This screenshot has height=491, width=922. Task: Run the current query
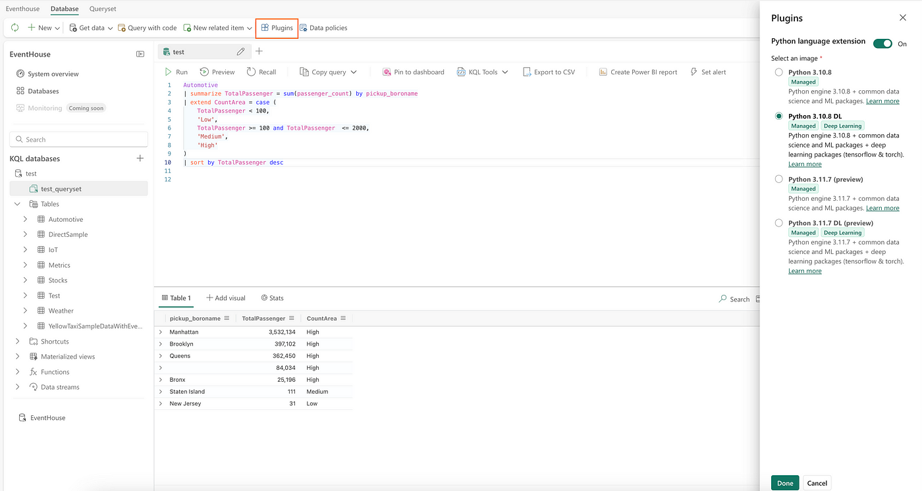pyautogui.click(x=175, y=72)
